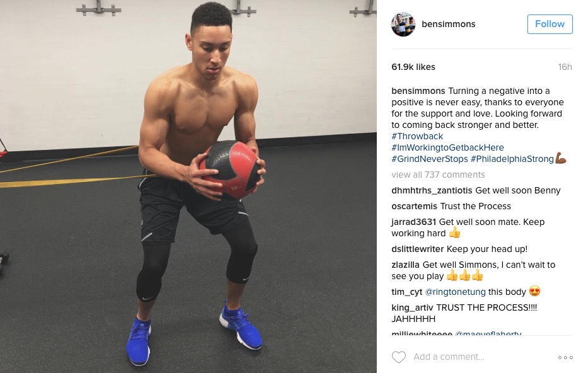Open commenter zlazilla profile

(x=405, y=265)
